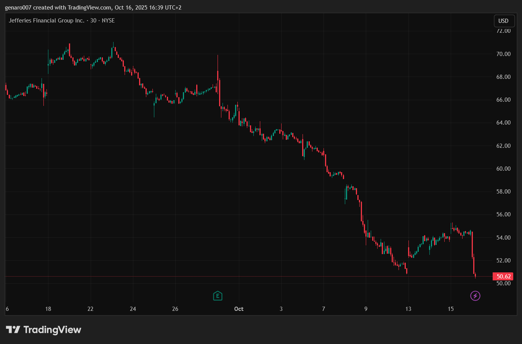Click the NYSE exchange label
This screenshot has width=522, height=344.
[108, 21]
